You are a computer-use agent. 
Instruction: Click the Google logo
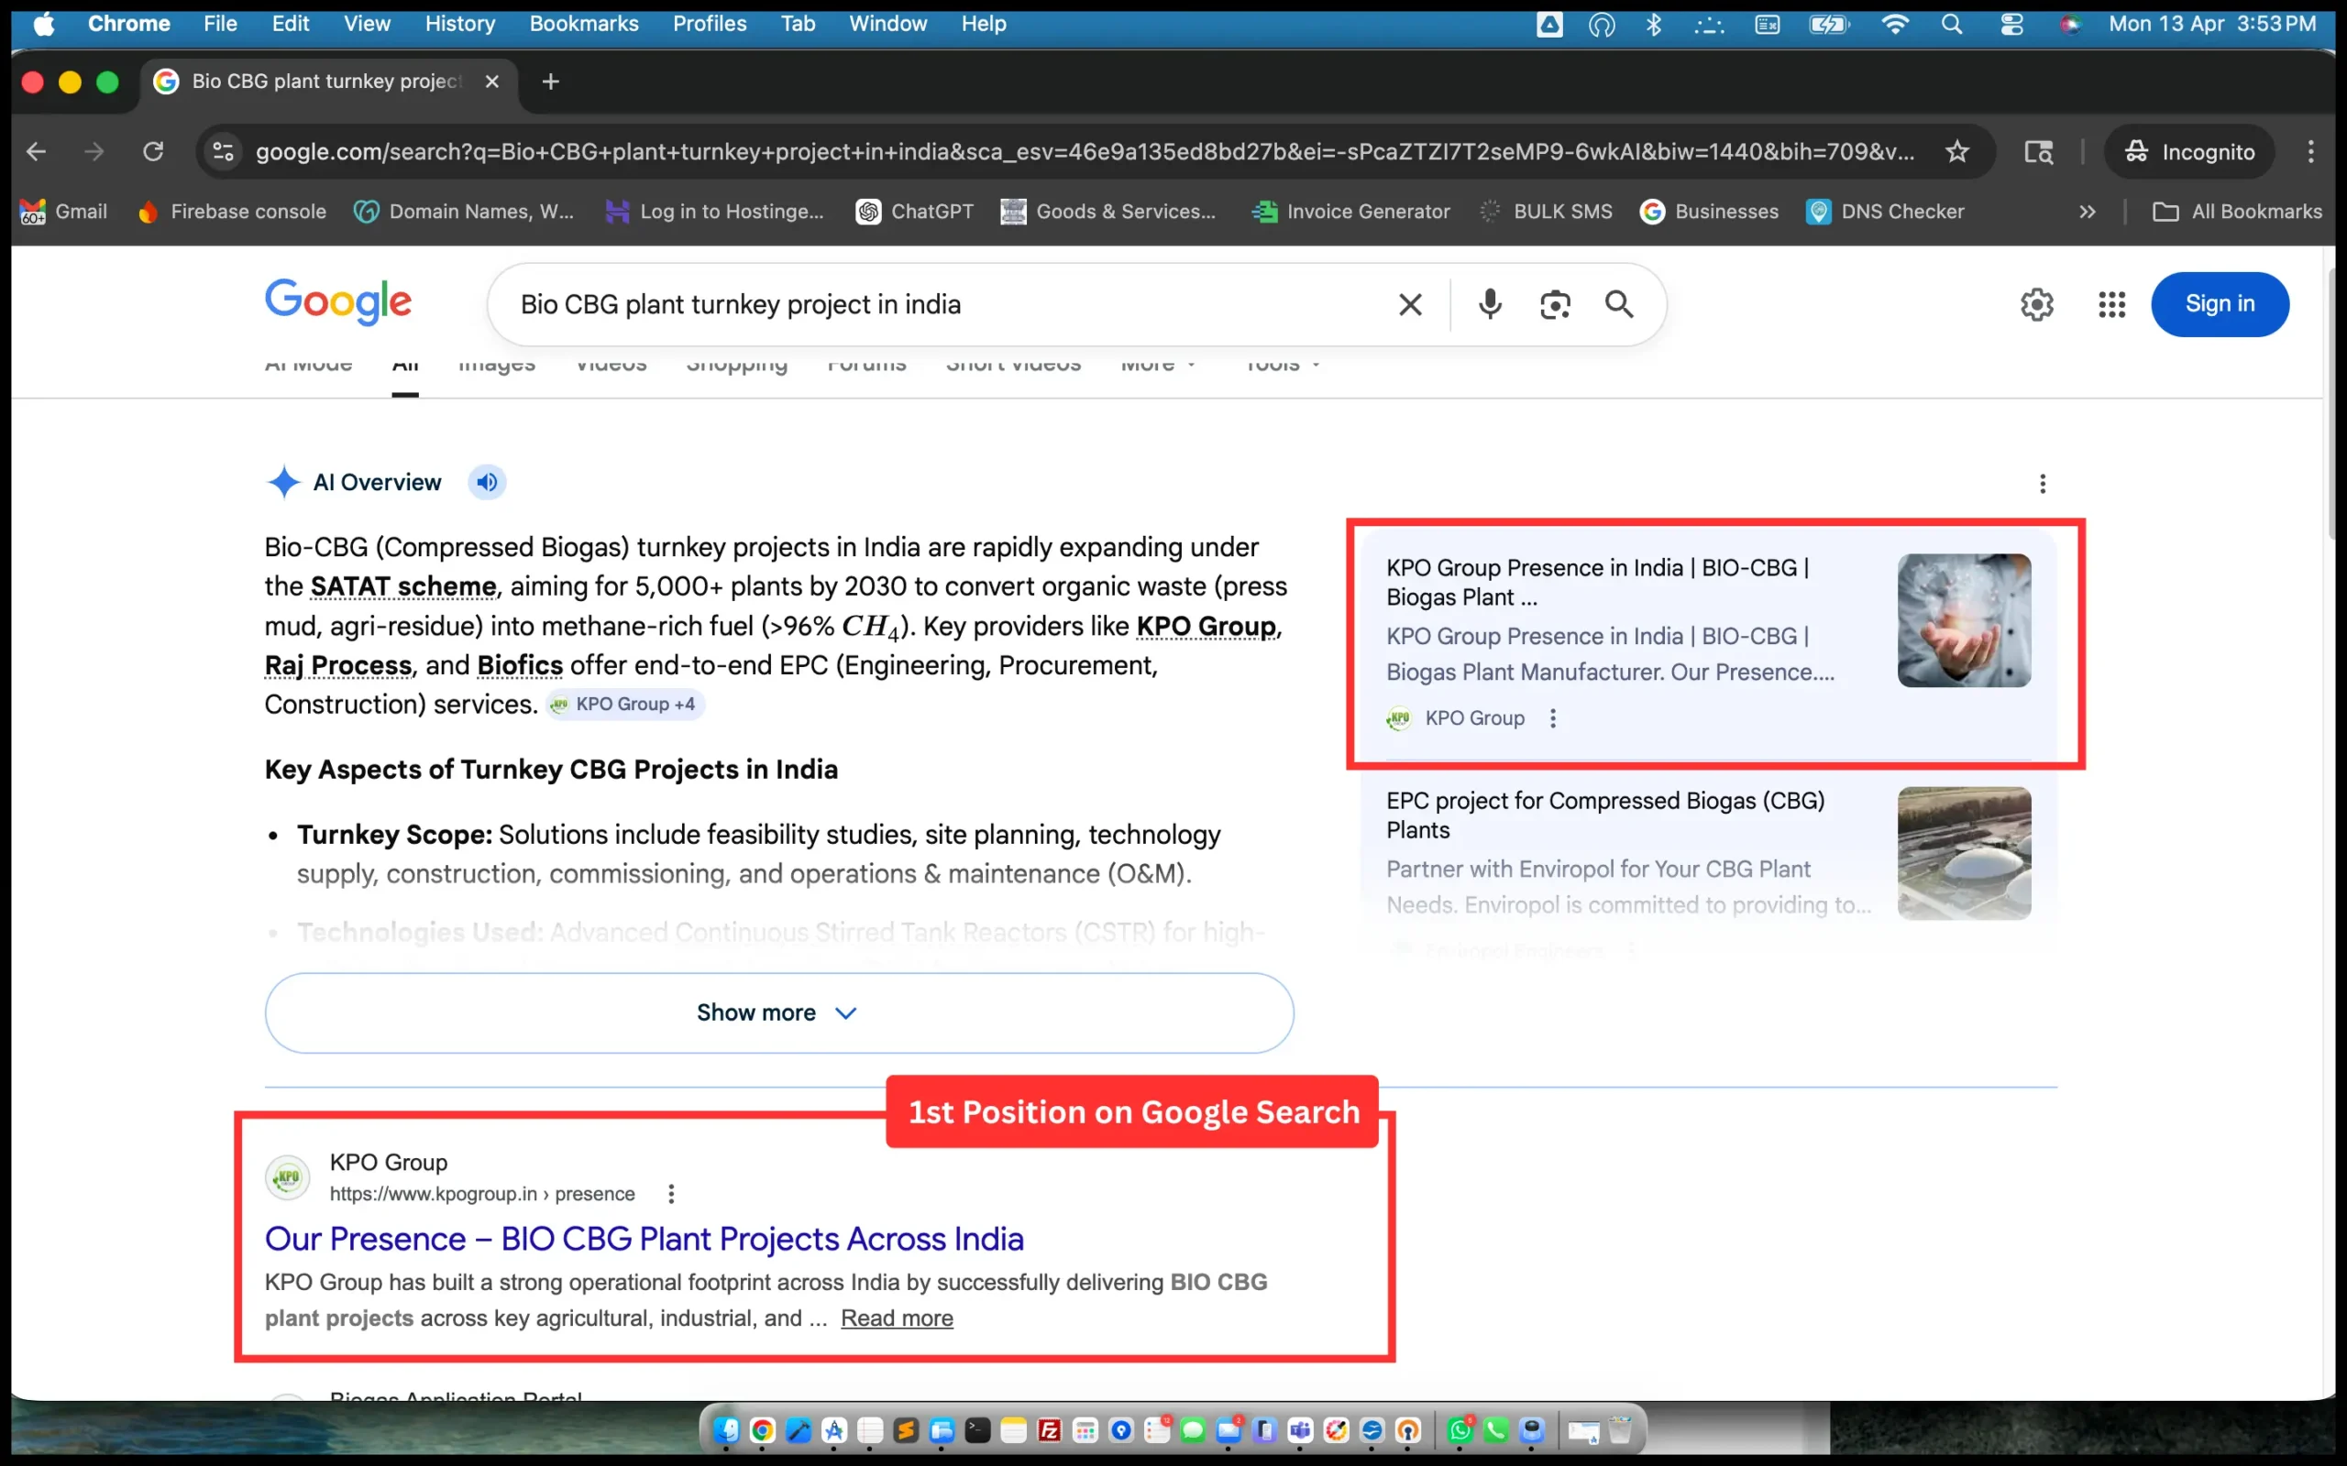tap(338, 302)
